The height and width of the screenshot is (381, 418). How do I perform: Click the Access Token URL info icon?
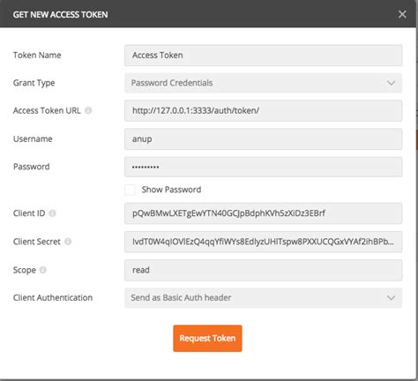[x=88, y=110]
